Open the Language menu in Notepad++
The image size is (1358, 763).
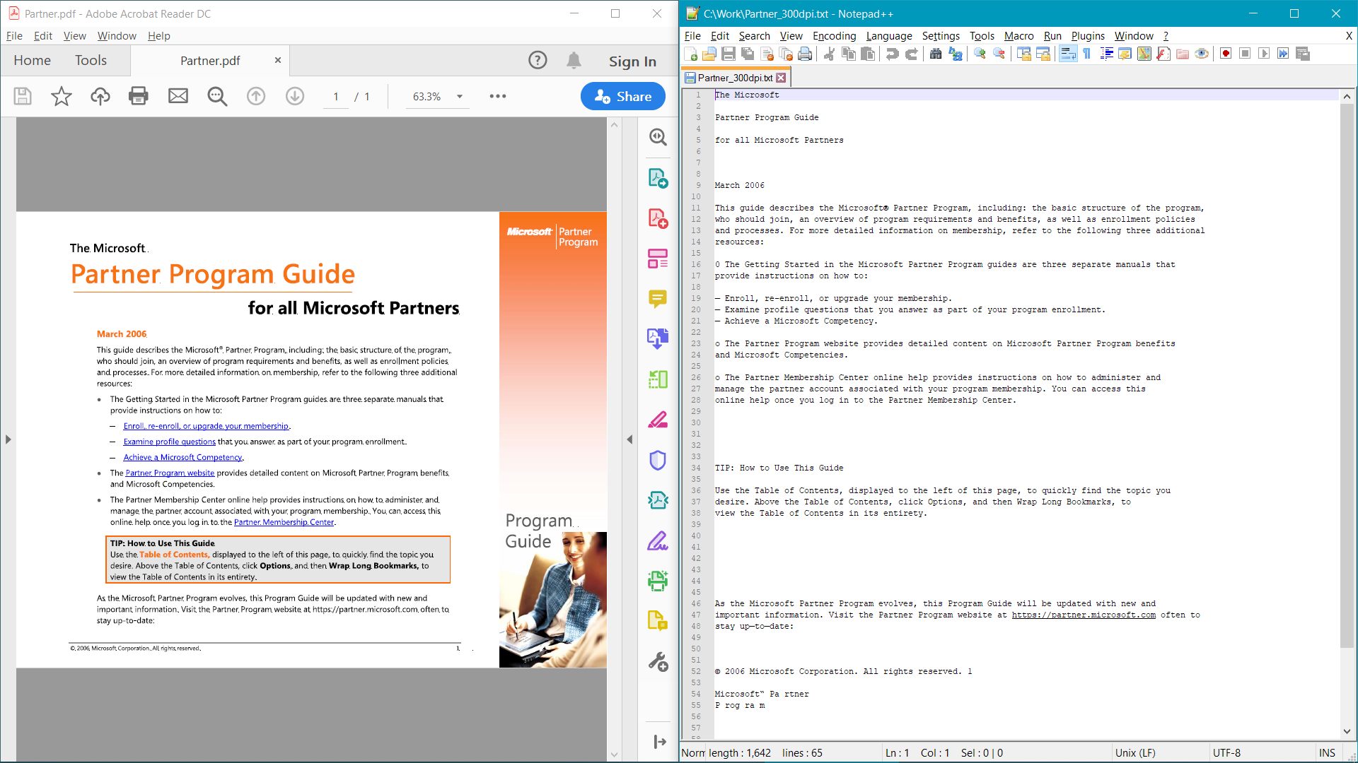[x=889, y=36]
